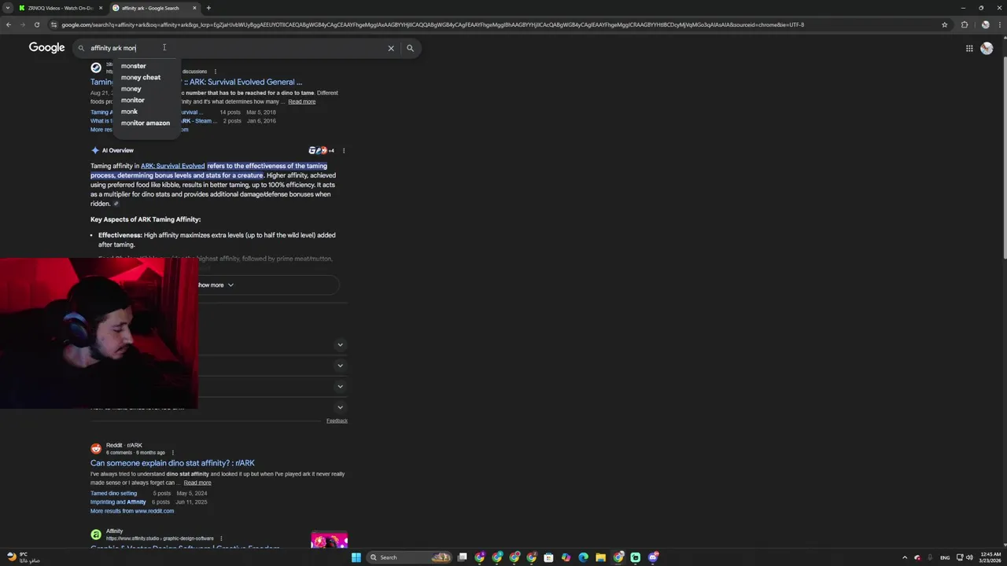Open a new browser tab
1007x566 pixels.
pos(208,8)
